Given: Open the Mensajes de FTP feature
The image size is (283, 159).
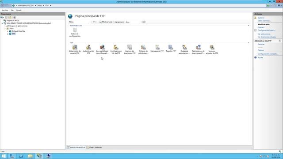Looking at the screenshot, I should pyautogui.click(x=157, y=49).
